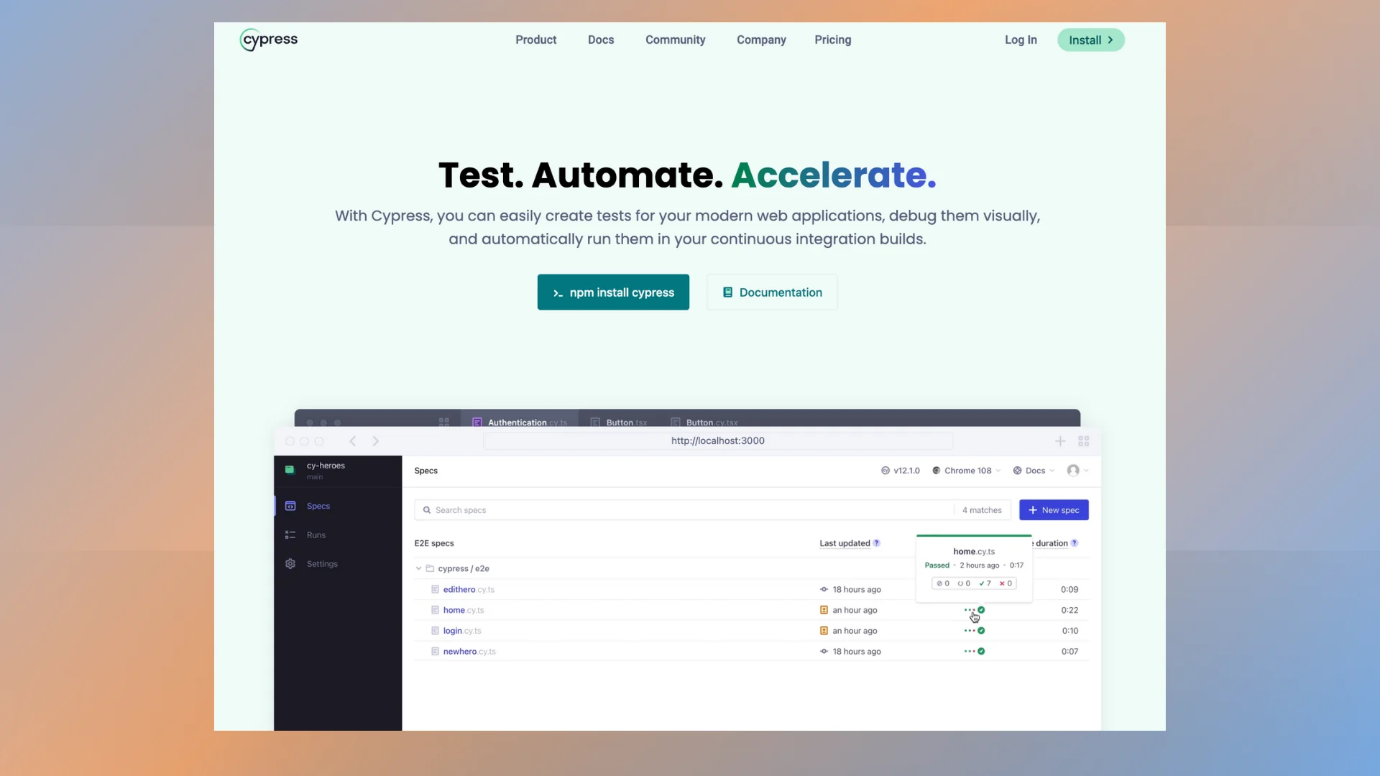Click the browser back arrow icon
Screen dimensions: 1380x776
click(352, 441)
